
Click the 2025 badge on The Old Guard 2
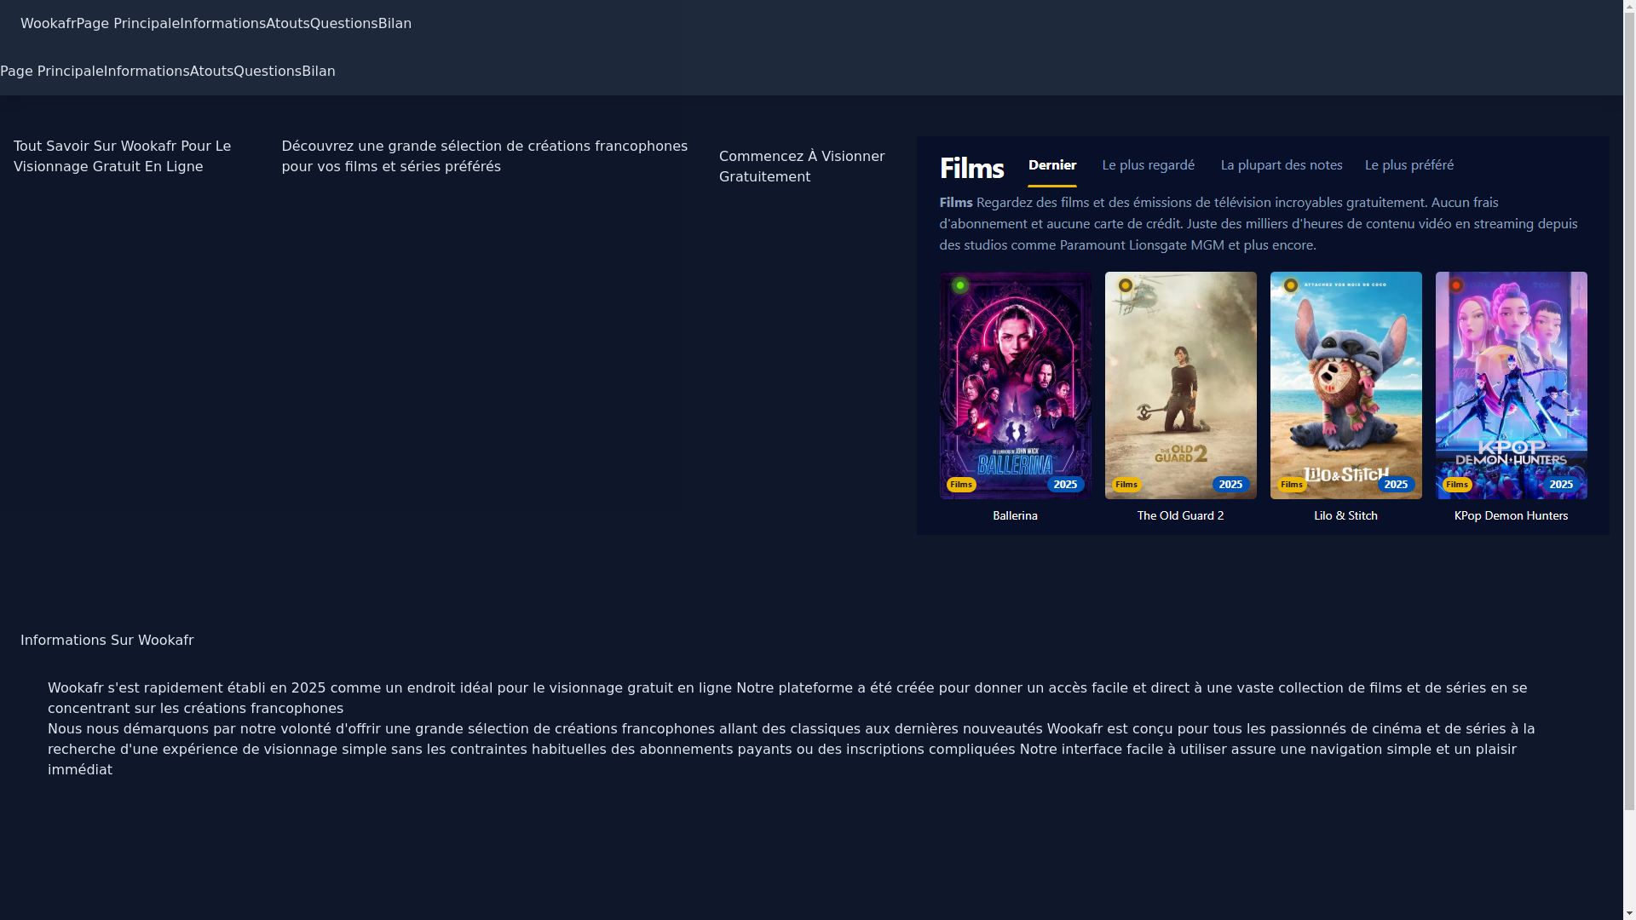point(1231,485)
